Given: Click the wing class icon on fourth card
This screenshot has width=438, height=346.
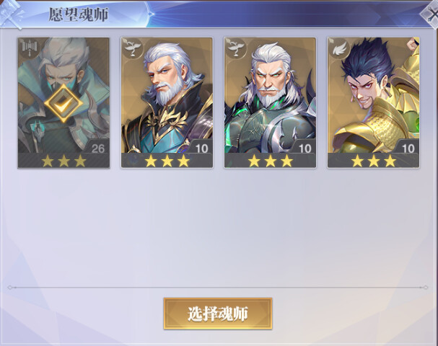Looking at the screenshot, I should point(338,48).
